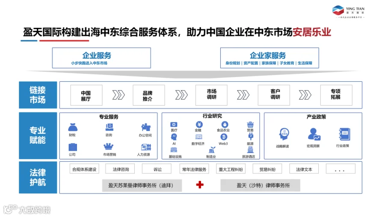Viewport: 385px width, 217px height.
Task: Click the 企业家服务 header box
Action: click(x=269, y=58)
